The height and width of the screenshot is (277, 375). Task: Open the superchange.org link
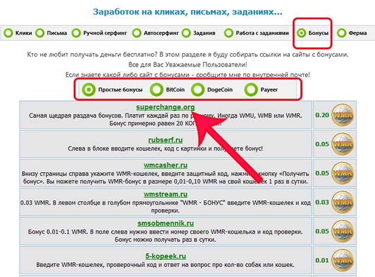166,107
